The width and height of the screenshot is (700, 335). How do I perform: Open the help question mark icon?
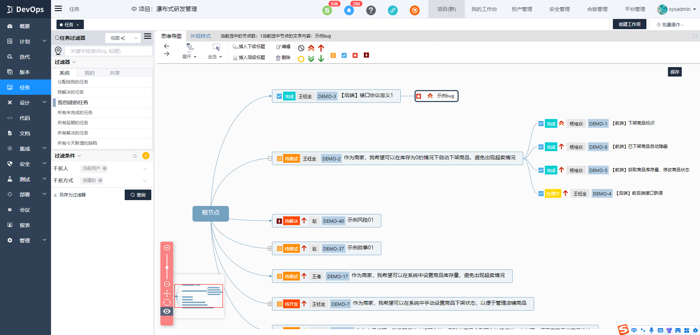pos(371,10)
